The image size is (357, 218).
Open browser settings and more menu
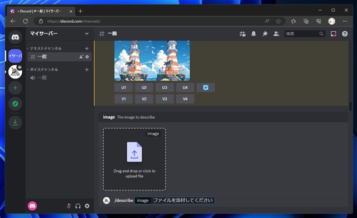(345, 21)
